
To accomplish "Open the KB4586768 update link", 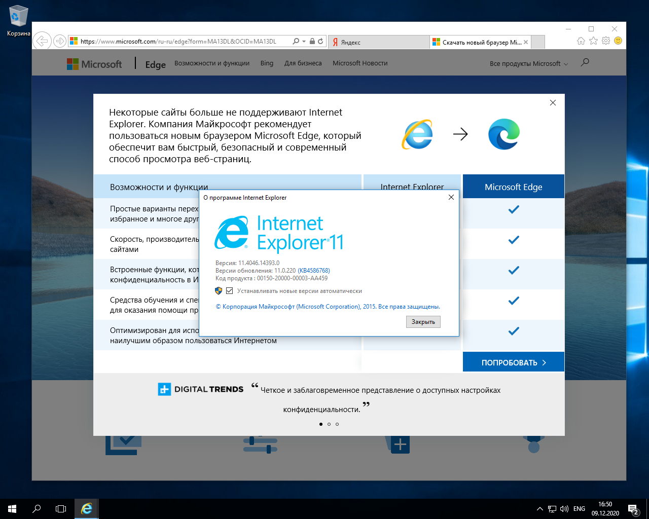I will pos(314,271).
